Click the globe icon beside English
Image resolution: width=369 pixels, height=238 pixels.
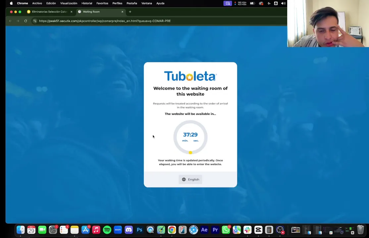click(x=184, y=179)
